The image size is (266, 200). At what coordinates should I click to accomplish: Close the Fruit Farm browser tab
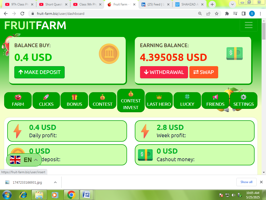tap(134, 4)
